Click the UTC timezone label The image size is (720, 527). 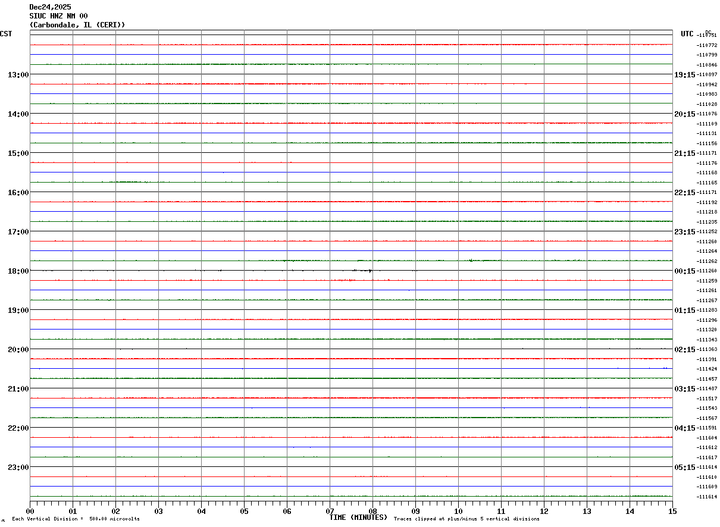[687, 34]
